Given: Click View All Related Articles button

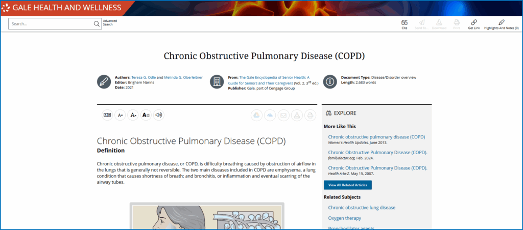Looking at the screenshot, I should click(x=347, y=185).
